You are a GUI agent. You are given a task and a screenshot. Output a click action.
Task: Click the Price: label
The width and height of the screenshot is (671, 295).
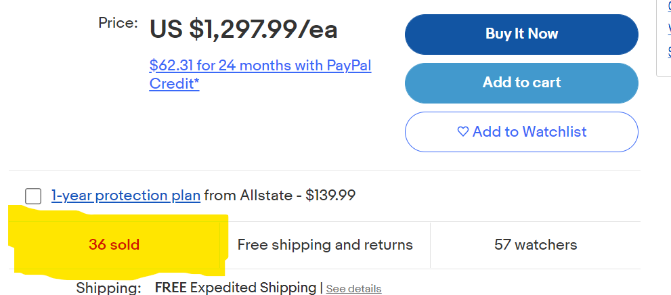118,22
